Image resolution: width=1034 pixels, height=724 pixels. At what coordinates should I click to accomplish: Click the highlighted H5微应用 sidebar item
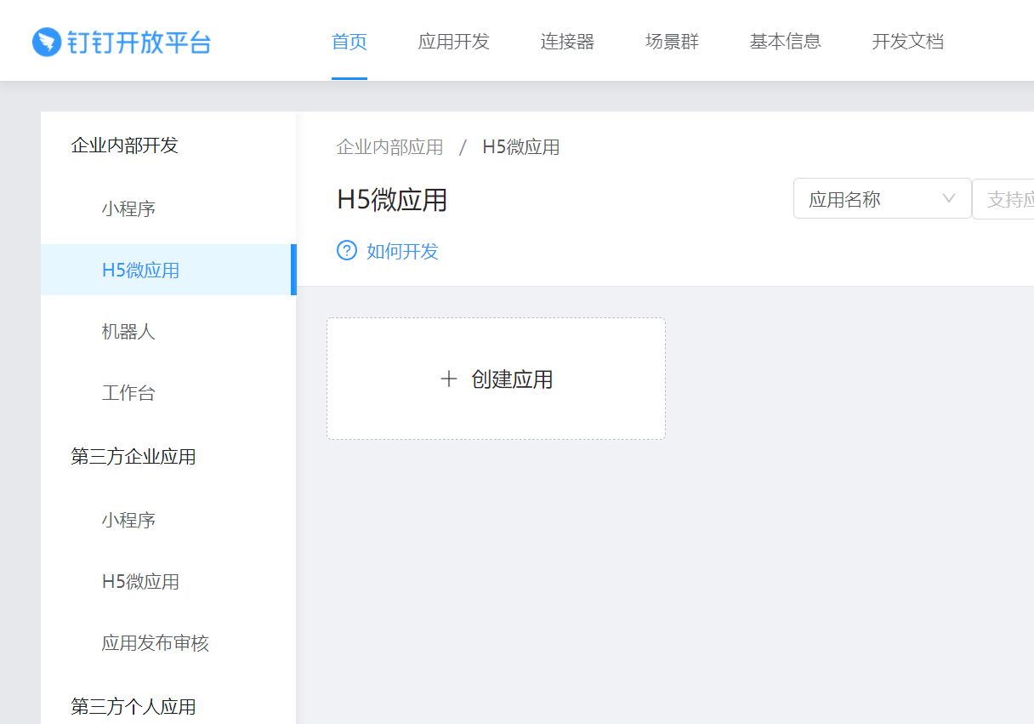click(139, 269)
